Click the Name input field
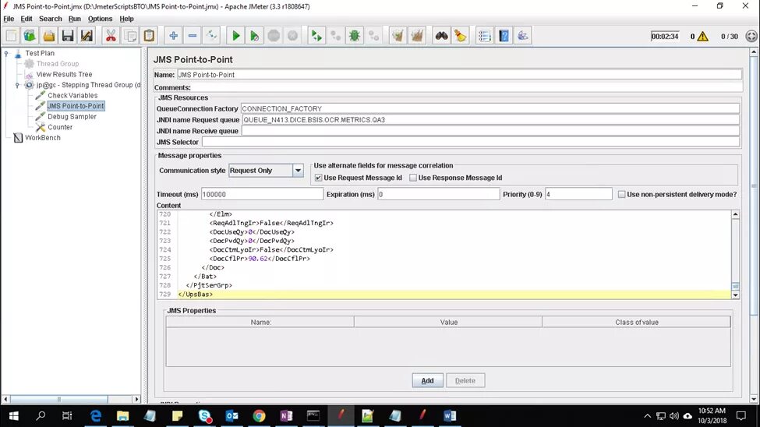Image resolution: width=760 pixels, height=427 pixels. (x=459, y=75)
